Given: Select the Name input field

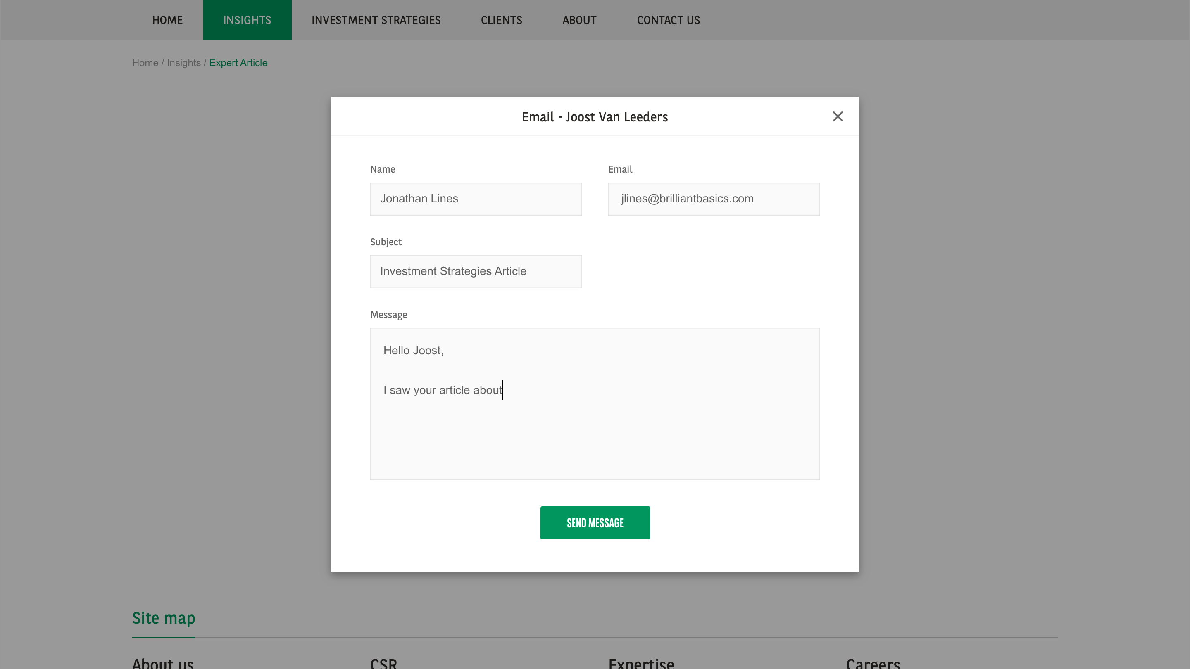Looking at the screenshot, I should (x=475, y=199).
